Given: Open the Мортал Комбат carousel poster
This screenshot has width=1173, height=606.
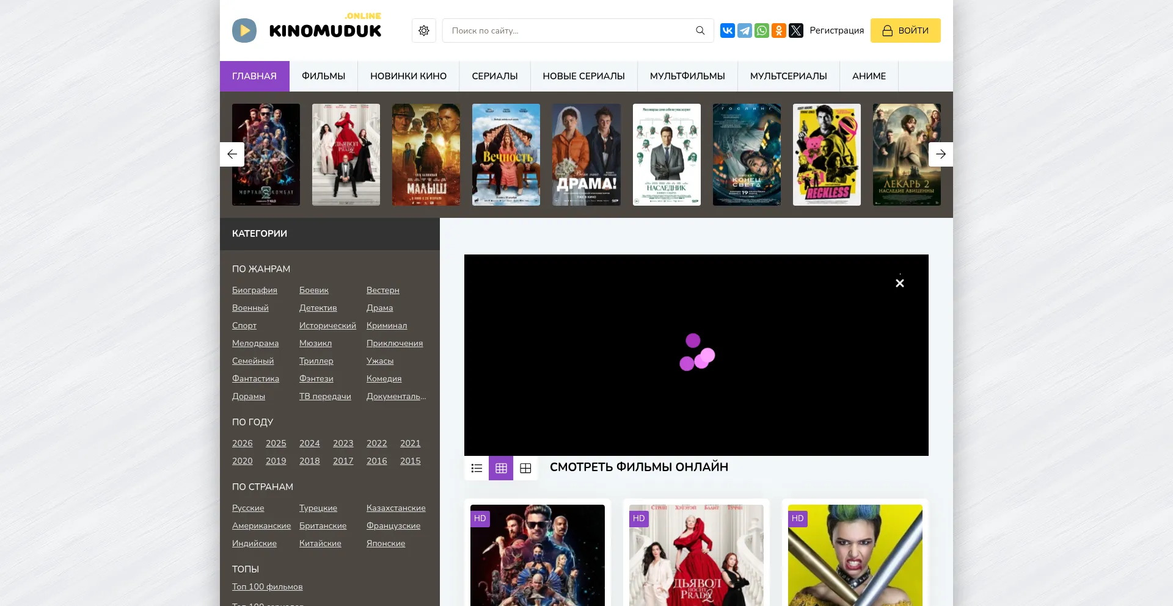Looking at the screenshot, I should 266,154.
